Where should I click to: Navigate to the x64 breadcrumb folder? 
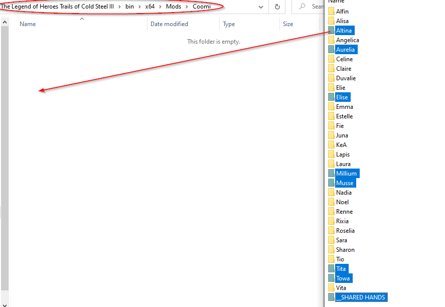(150, 6)
